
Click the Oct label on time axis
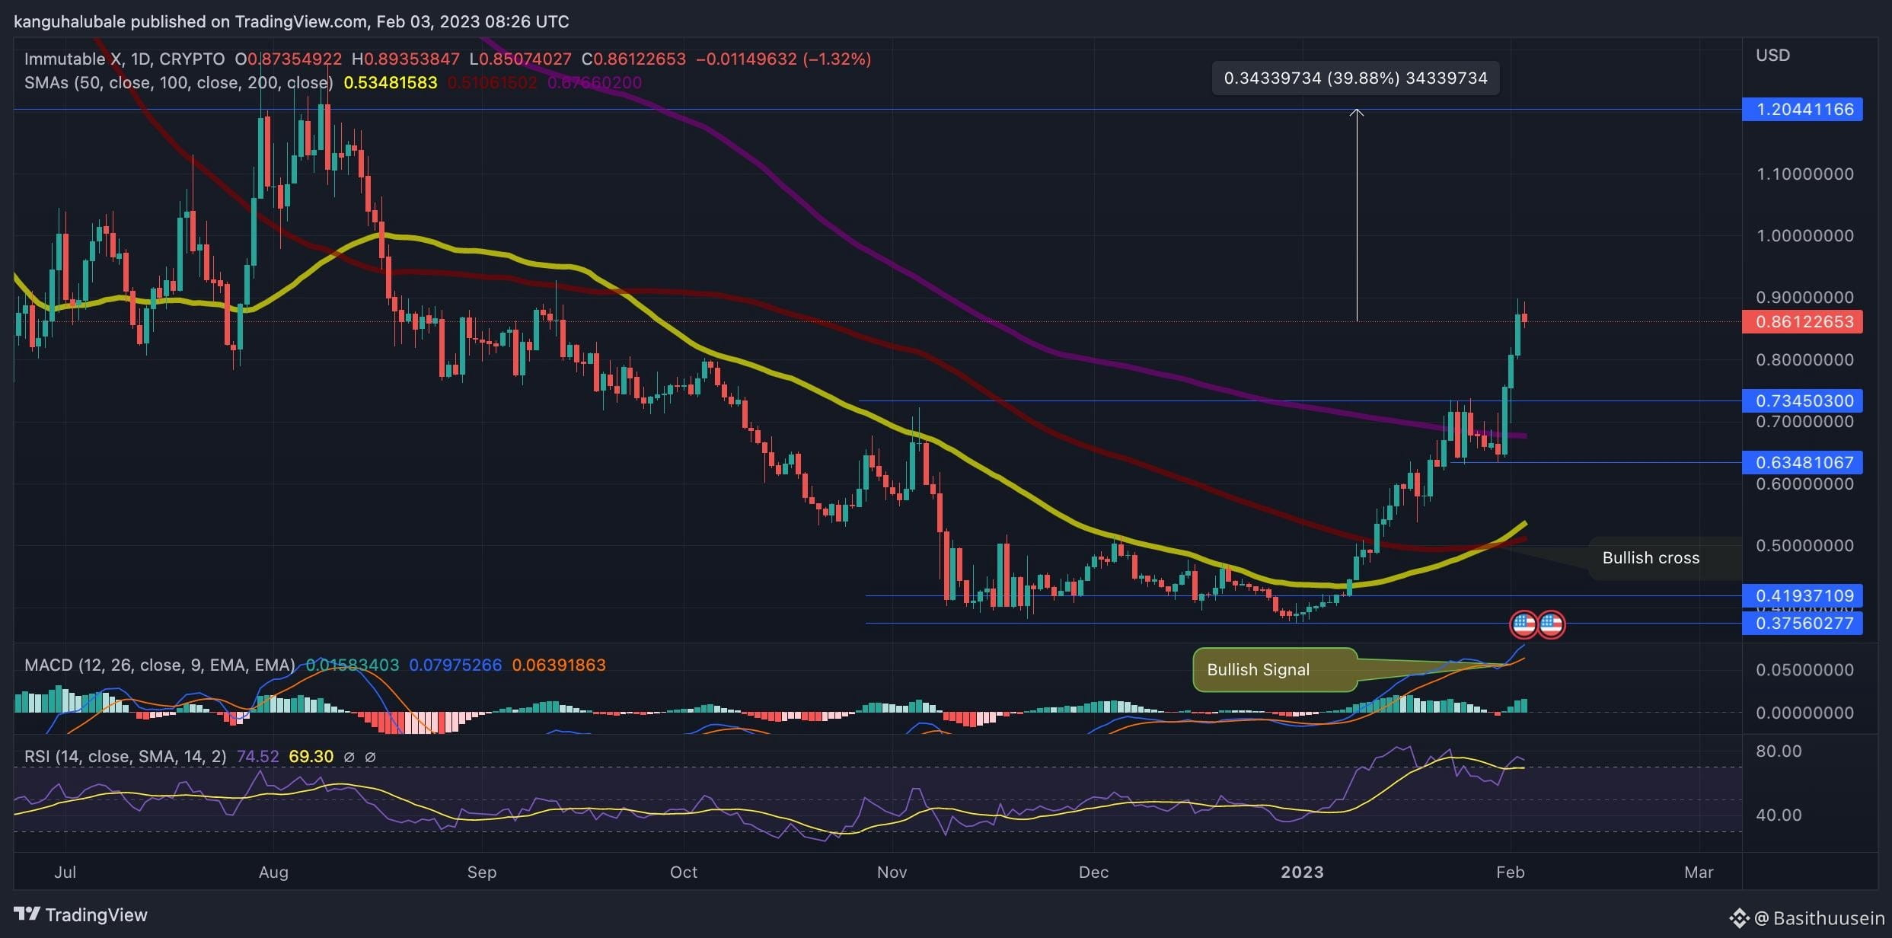[683, 872]
